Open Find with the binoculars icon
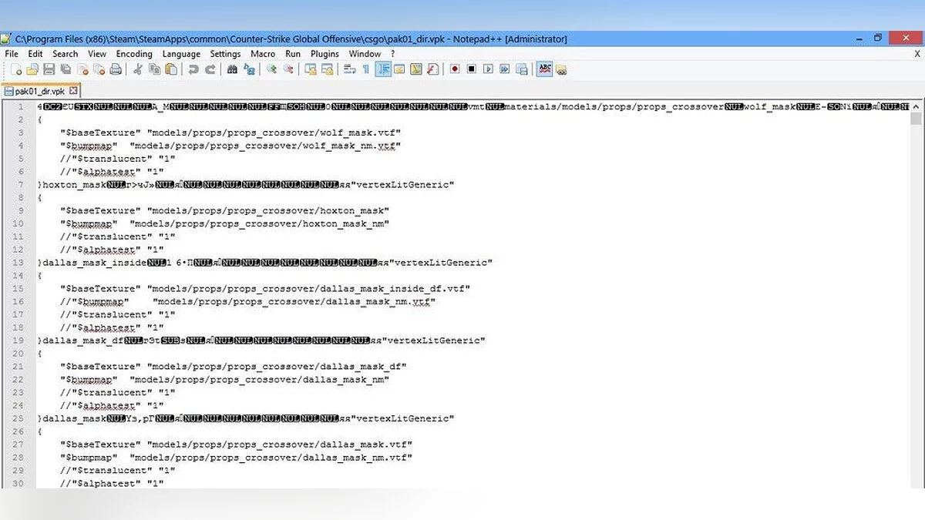 pyautogui.click(x=232, y=69)
